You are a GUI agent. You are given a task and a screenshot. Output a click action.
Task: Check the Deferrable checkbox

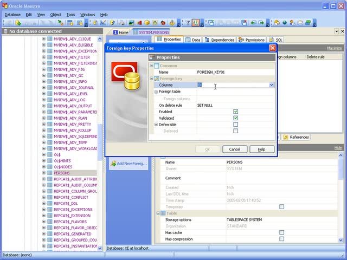[235, 125]
